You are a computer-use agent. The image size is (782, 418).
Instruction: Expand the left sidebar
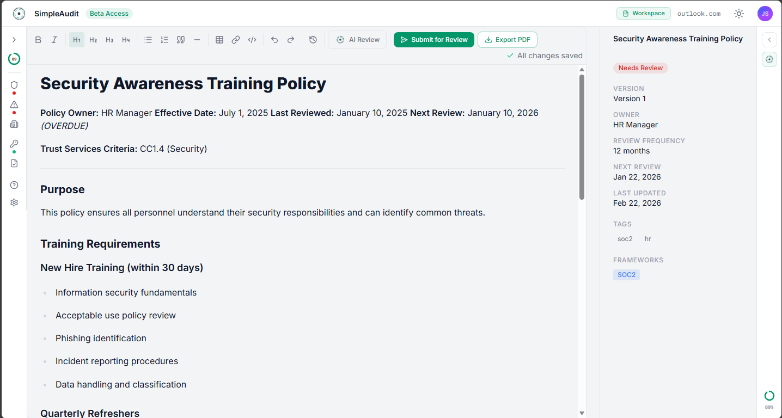coord(14,40)
